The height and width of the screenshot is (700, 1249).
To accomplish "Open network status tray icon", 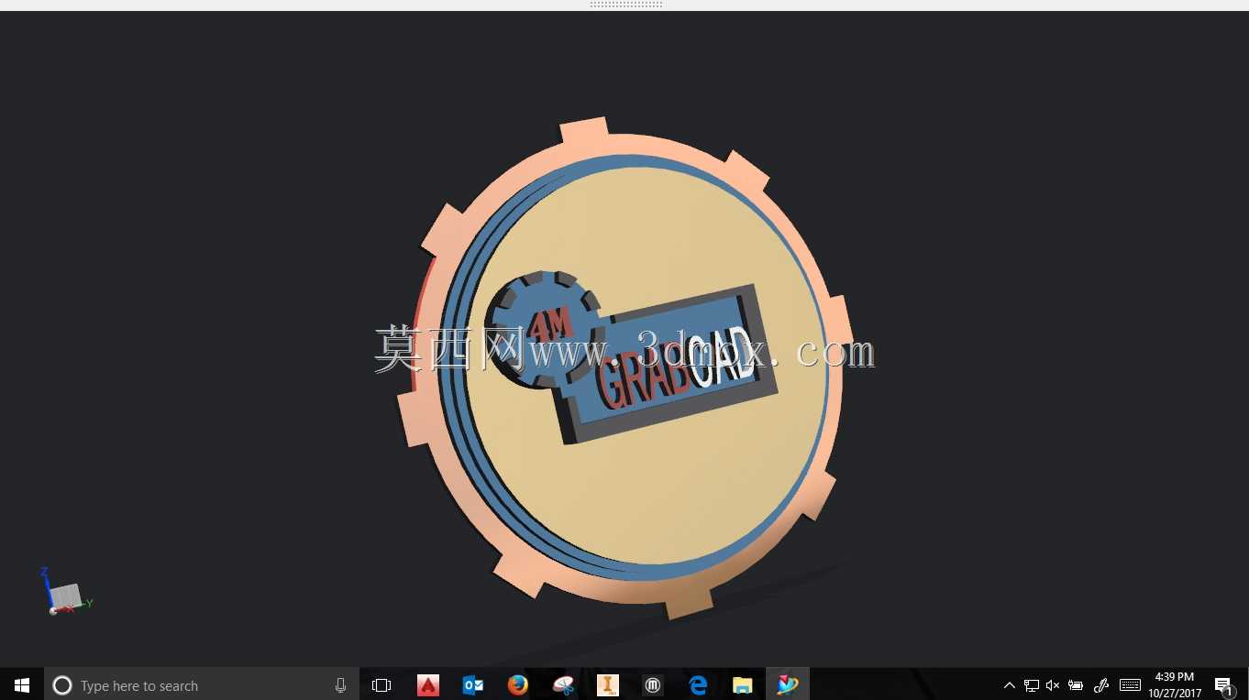I will [1031, 685].
